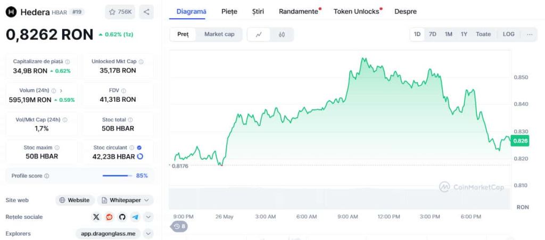The width and height of the screenshot is (545, 240).
Task: Click the chart events badge showing 8
Action: [x=179, y=226]
